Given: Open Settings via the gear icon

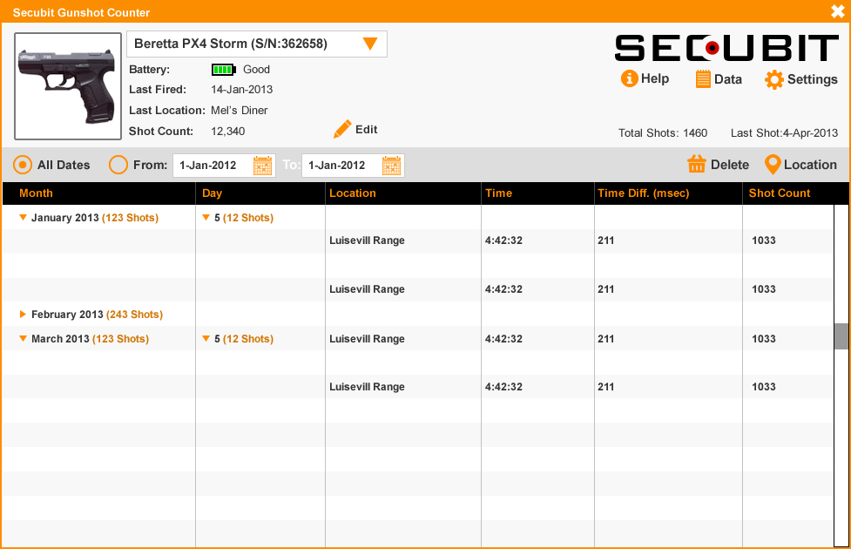Looking at the screenshot, I should tap(774, 79).
